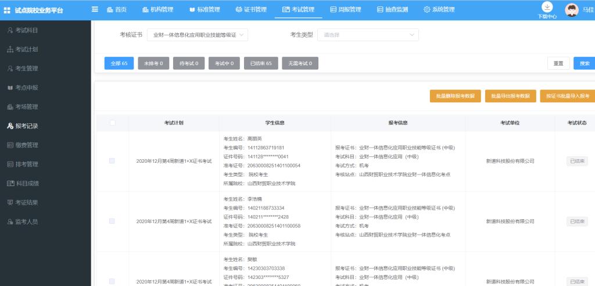Select the 无需考试 0 filter tab
The image size is (595, 286).
[300, 63]
